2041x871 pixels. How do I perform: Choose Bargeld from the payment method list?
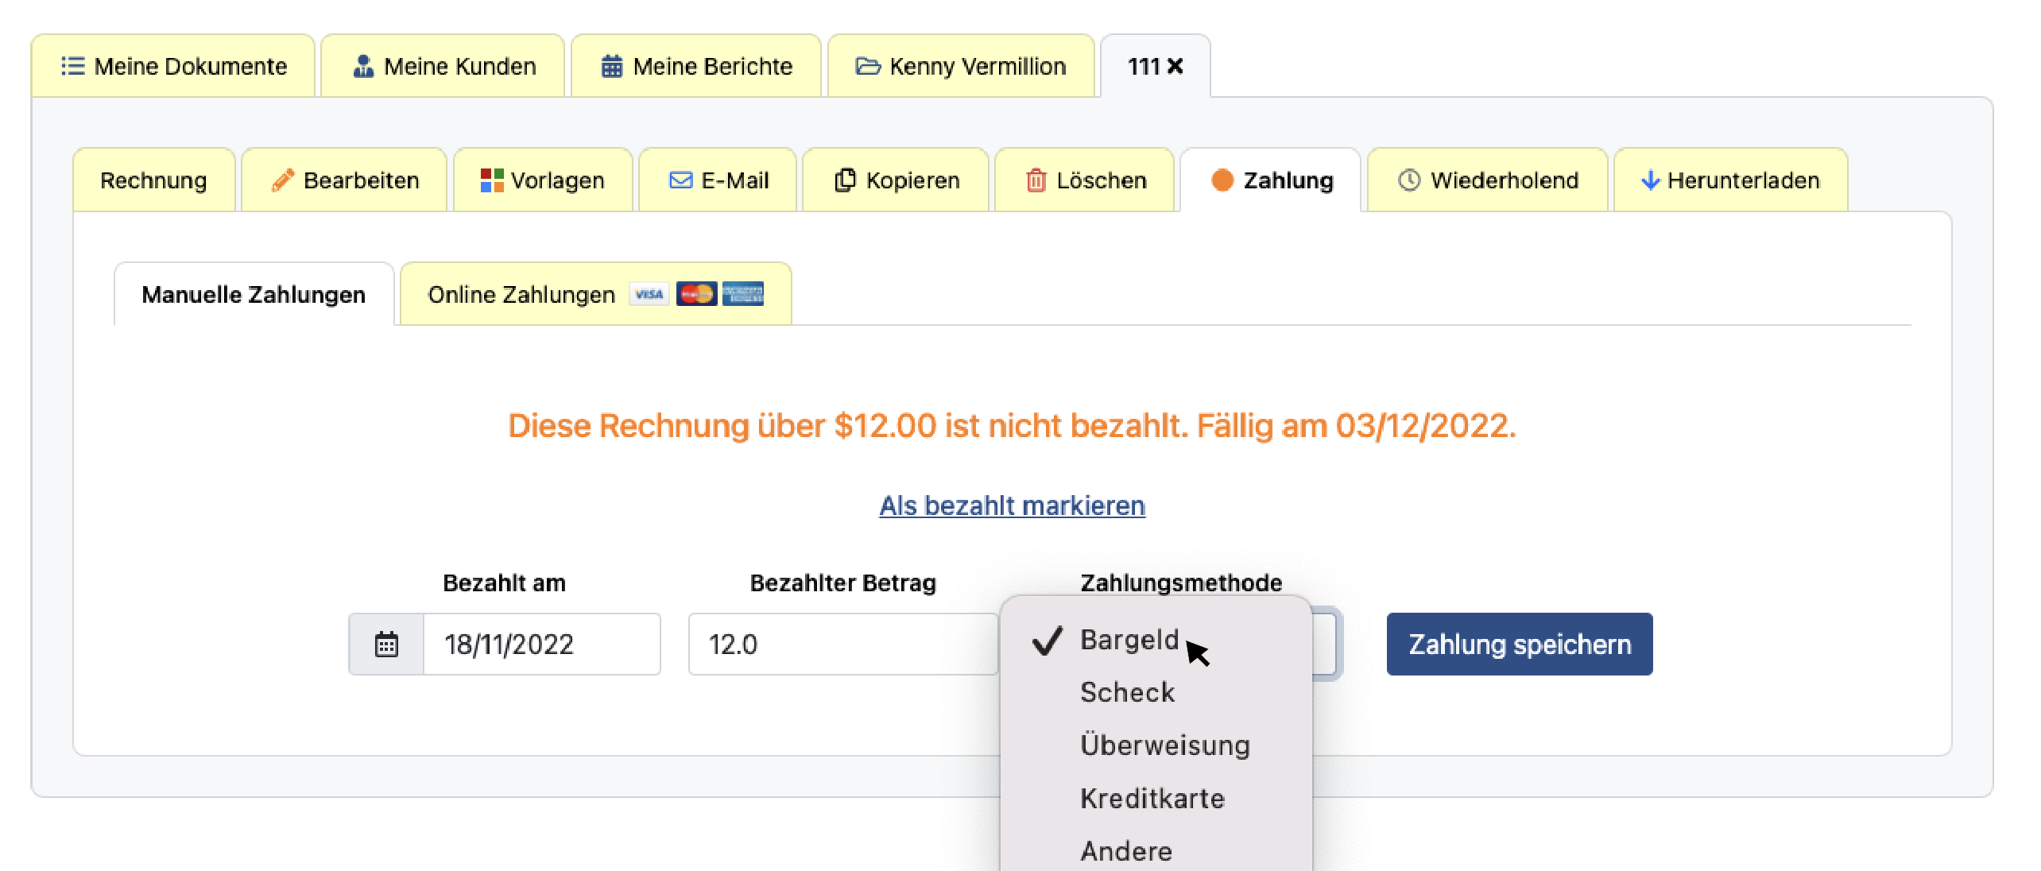(1156, 640)
